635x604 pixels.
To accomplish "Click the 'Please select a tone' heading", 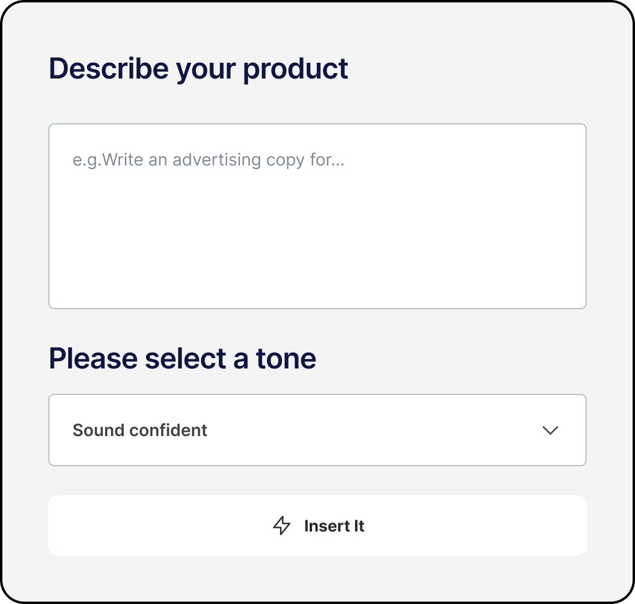I will pos(182,358).
